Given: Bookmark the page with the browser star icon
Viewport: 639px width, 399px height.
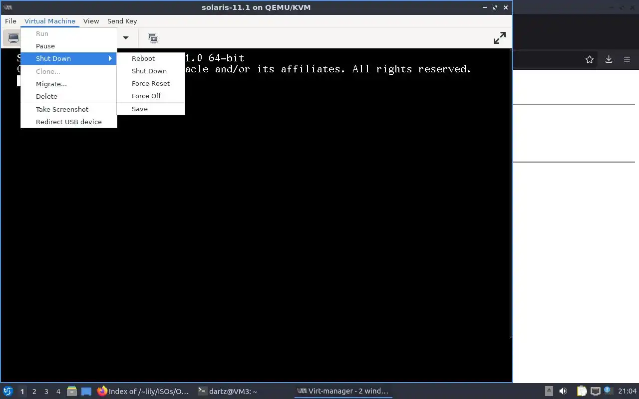Looking at the screenshot, I should coord(590,59).
